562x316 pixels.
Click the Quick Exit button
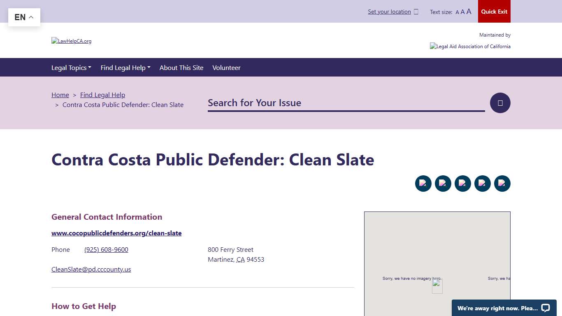click(x=494, y=12)
